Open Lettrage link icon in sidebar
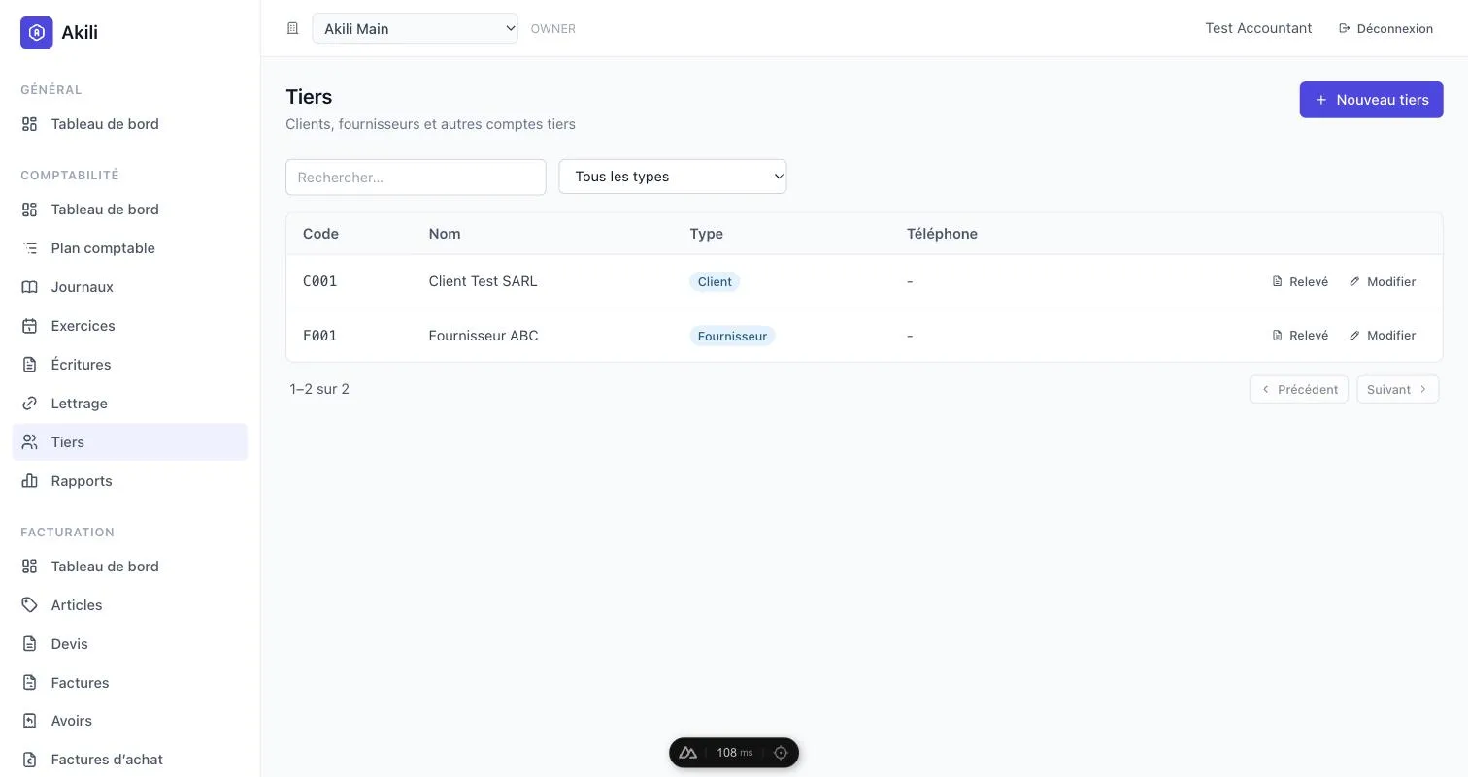Screen dimensions: 1468x777 (x=30, y=404)
